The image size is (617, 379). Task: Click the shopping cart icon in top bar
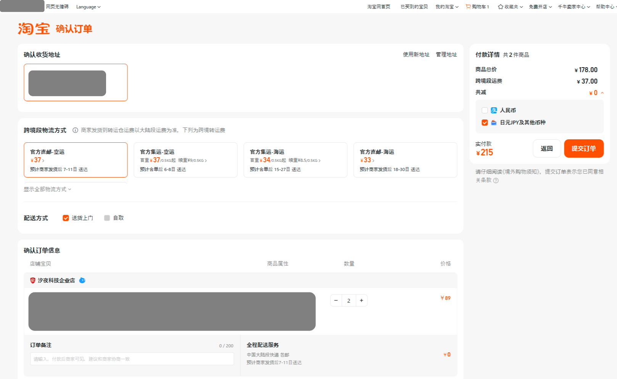point(468,6)
